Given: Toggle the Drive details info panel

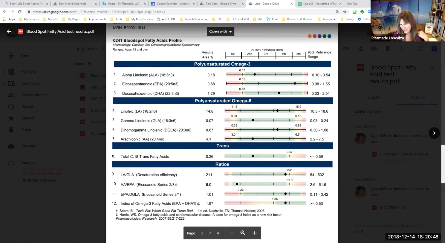Looking at the screenshot, I should [434, 49].
